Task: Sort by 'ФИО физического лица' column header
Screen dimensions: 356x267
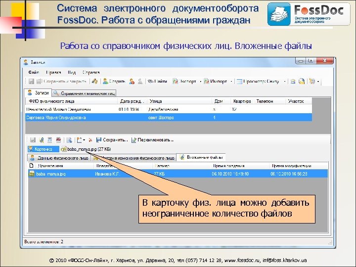Action: coord(72,101)
